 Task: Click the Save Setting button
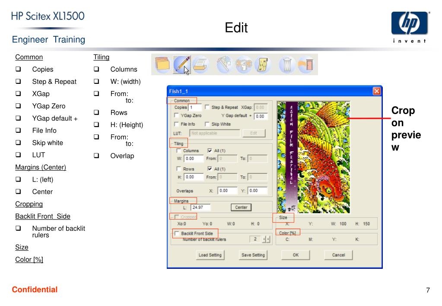pos(253,255)
